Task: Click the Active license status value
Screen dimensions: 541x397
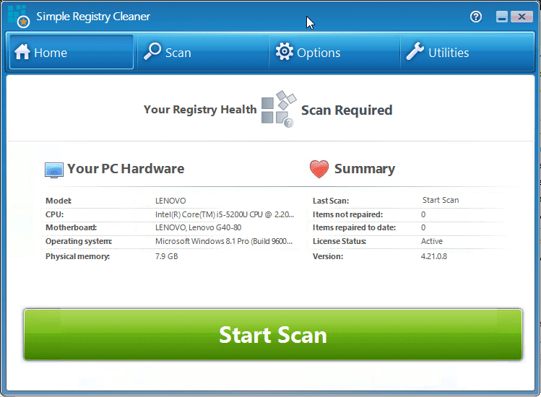Action: pyautogui.click(x=432, y=241)
